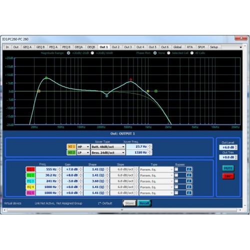Open EQ 4 Param. Eq. type dropdown
The height and width of the screenshot is (250, 250).
156,187
